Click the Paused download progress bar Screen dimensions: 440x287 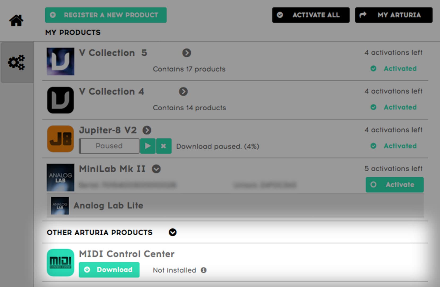click(109, 146)
